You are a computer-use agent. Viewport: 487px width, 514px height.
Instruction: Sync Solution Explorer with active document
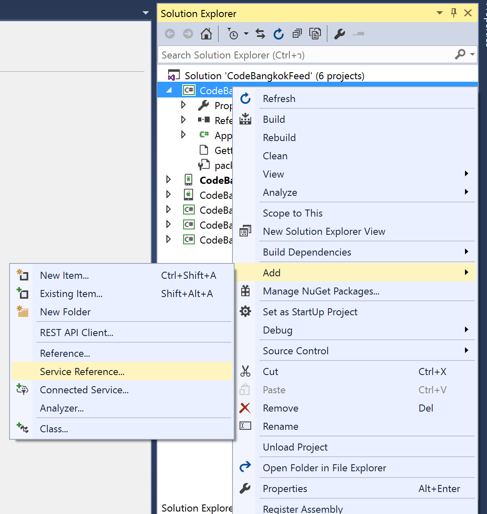pyautogui.click(x=260, y=34)
